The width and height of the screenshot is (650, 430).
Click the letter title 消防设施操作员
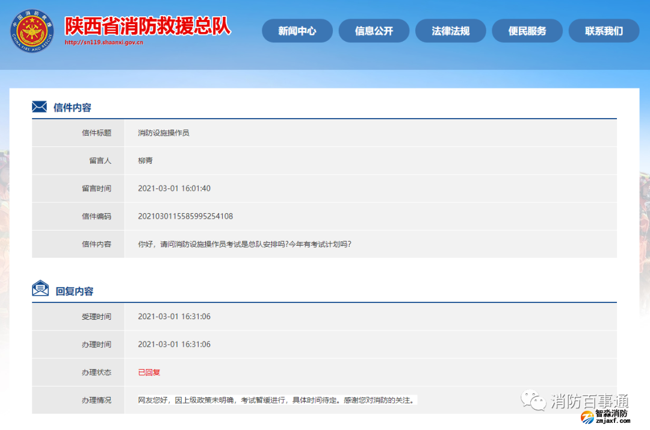coord(164,132)
